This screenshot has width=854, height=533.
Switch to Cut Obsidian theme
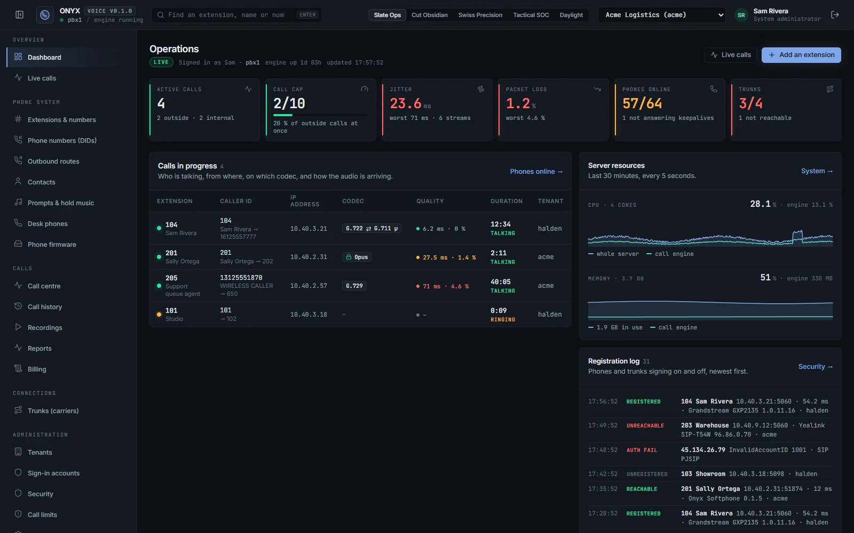coord(430,15)
